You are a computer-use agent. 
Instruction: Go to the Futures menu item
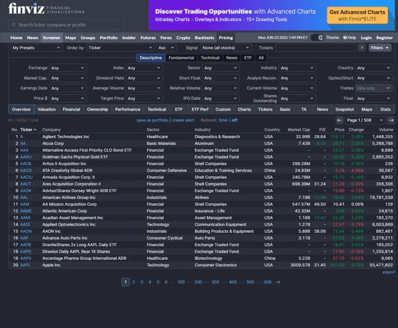click(x=148, y=38)
